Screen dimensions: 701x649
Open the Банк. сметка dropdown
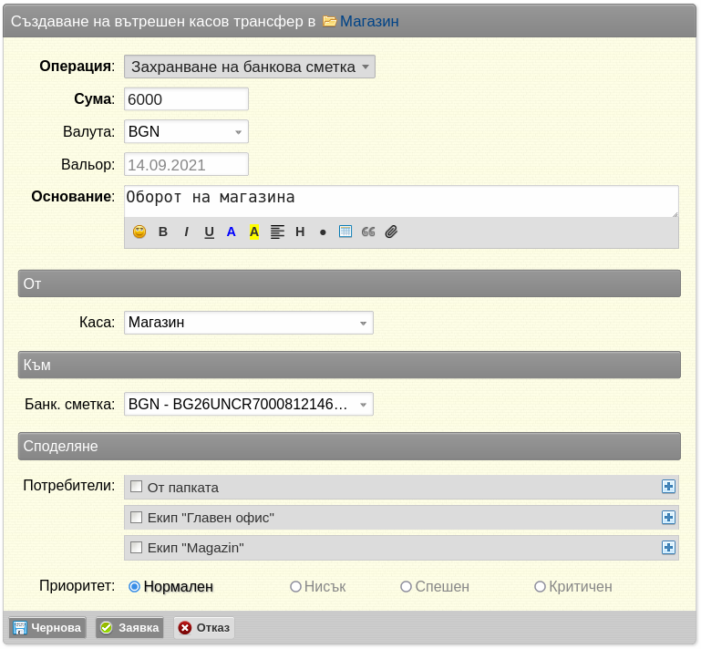pyautogui.click(x=249, y=404)
